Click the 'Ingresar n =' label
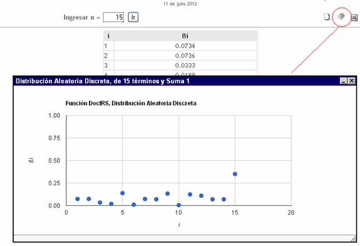This screenshot has width=360, height=246. pyautogui.click(x=82, y=18)
